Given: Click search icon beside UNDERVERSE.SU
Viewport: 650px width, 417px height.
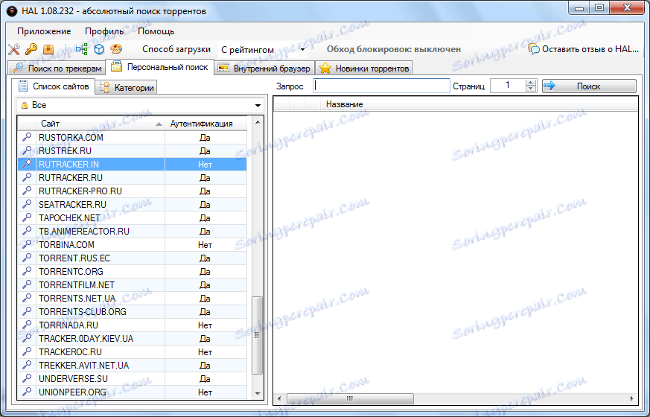Looking at the screenshot, I should tap(27, 378).
